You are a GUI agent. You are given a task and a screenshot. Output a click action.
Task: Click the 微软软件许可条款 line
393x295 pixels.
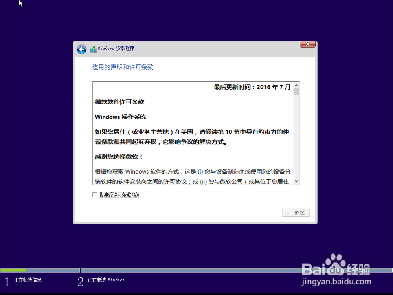(119, 102)
